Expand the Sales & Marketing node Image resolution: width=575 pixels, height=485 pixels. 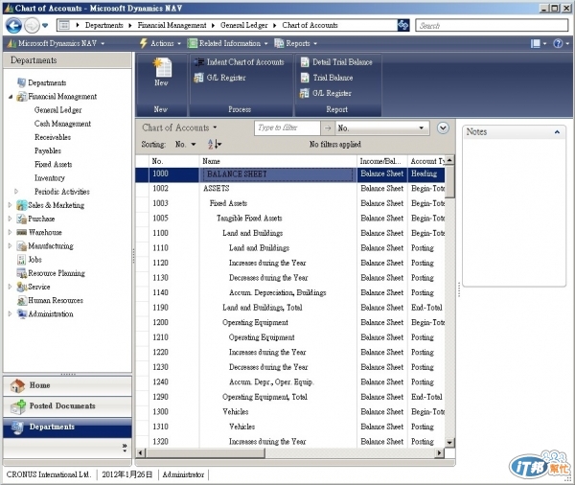pyautogui.click(x=10, y=205)
